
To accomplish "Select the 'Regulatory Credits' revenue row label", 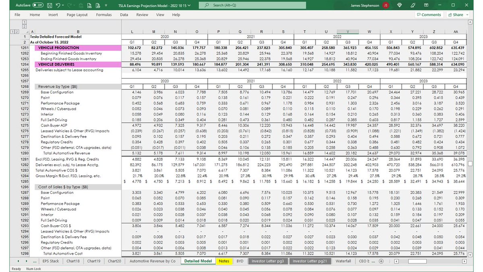I will tap(57, 142).
